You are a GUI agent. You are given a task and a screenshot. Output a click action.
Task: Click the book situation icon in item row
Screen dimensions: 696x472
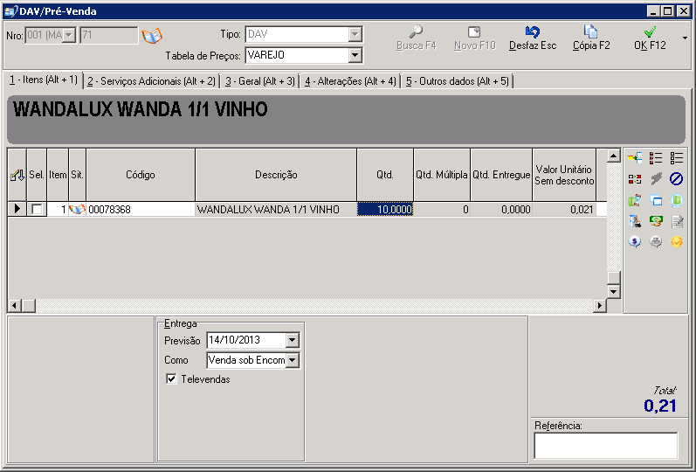click(77, 209)
